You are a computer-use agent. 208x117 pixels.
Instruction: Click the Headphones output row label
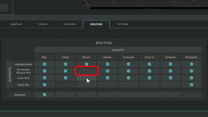pos(23,64)
